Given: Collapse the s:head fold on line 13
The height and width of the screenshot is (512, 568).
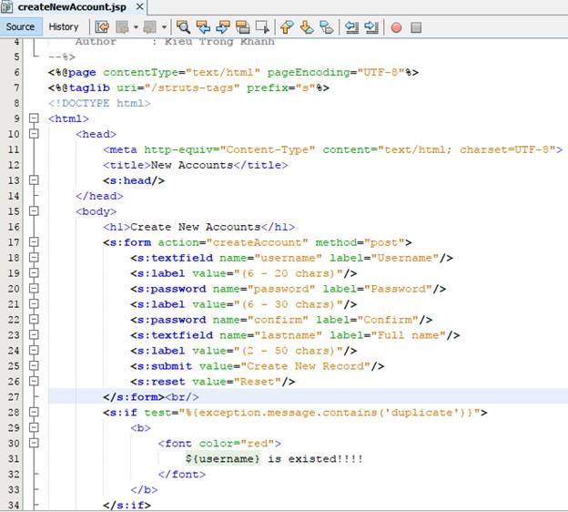Looking at the screenshot, I should tap(34, 180).
